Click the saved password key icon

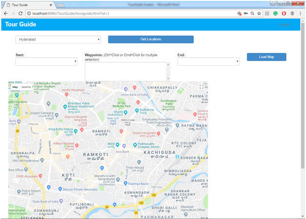[x=246, y=14]
